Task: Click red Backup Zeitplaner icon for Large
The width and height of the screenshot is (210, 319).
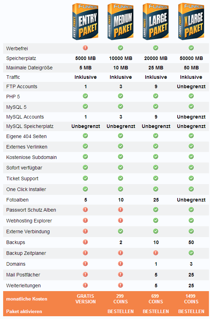Action: click(156, 253)
